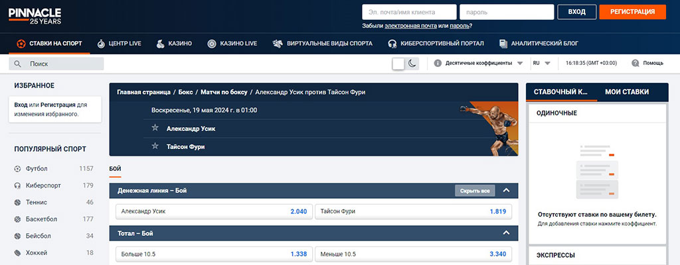Open Бейсбол with 34 events
The width and height of the screenshot is (680, 265).
click(x=54, y=236)
